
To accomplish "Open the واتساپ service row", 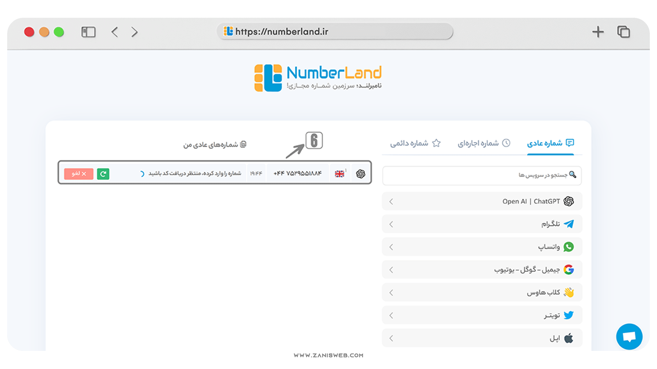I will click(482, 247).
